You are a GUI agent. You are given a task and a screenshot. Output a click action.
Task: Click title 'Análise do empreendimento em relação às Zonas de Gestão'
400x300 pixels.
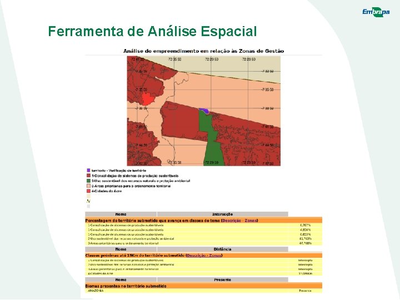pos(203,51)
